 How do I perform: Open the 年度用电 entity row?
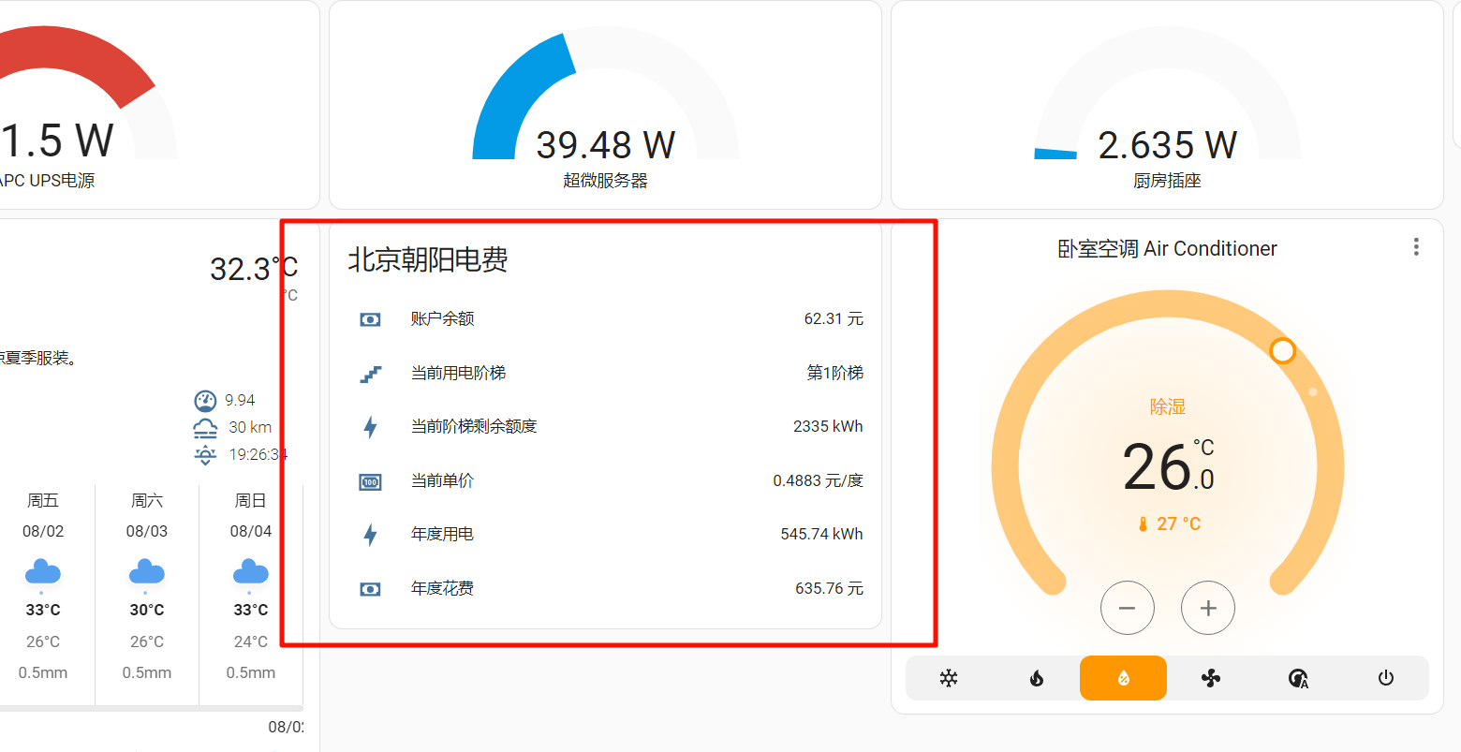(x=605, y=534)
